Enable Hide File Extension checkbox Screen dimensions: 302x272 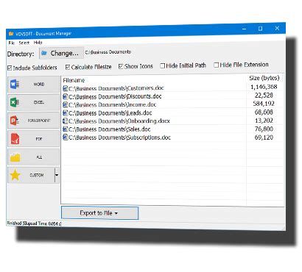pyautogui.click(x=216, y=65)
